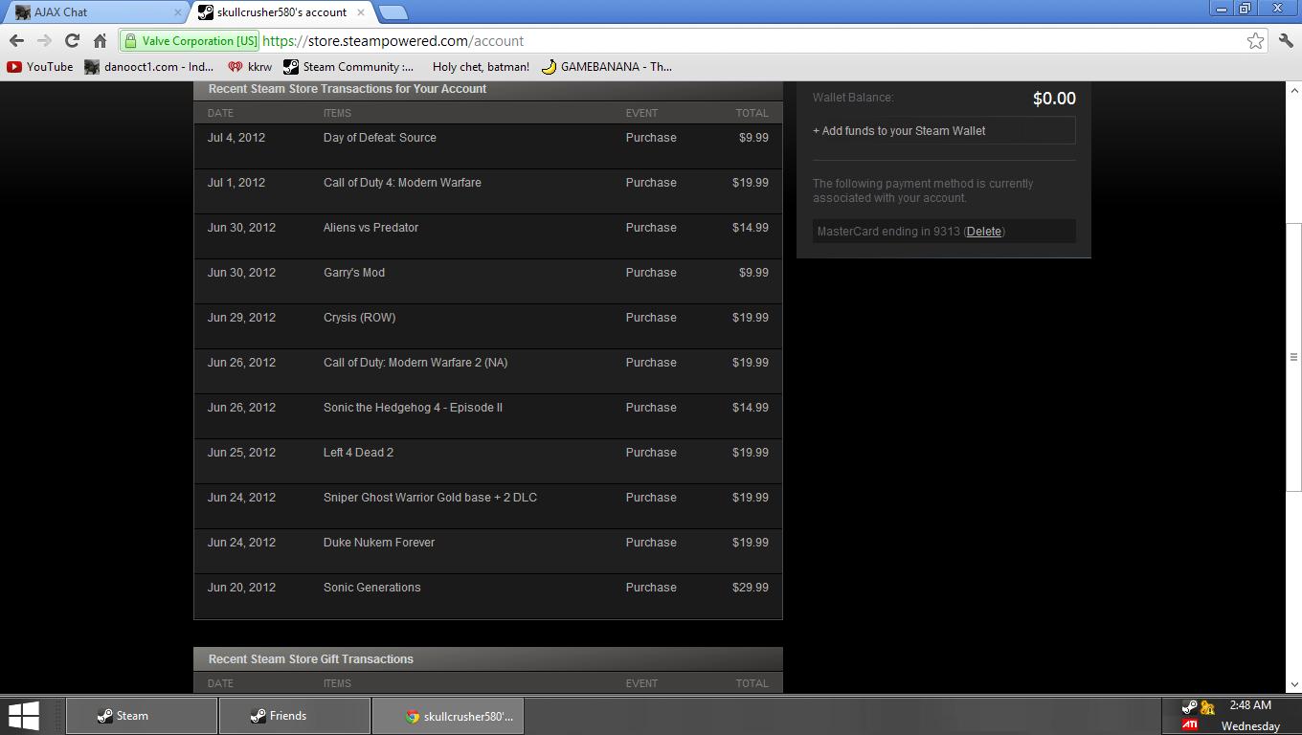
Task: Click the Jun 20, 2012 date
Action: tap(241, 588)
